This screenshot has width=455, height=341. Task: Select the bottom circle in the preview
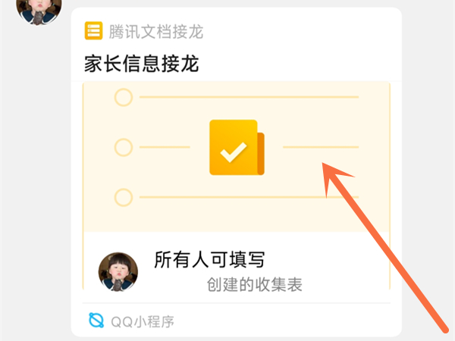tap(124, 198)
